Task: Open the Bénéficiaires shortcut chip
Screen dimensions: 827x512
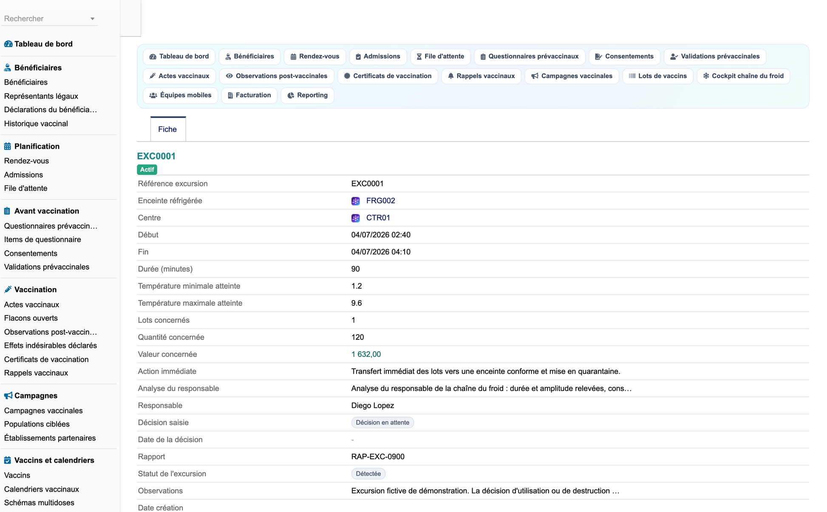Action: (x=249, y=57)
